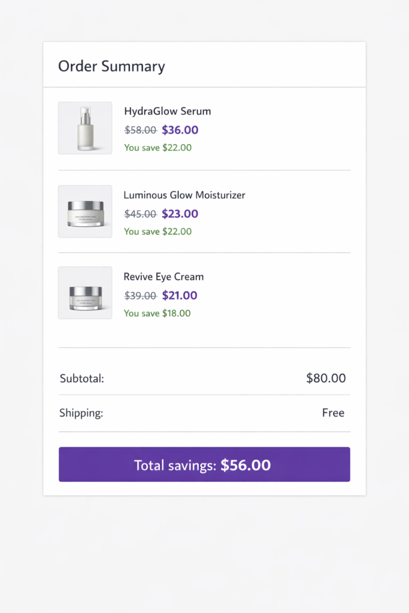Click the 'You save $22.00' serum label

157,147
